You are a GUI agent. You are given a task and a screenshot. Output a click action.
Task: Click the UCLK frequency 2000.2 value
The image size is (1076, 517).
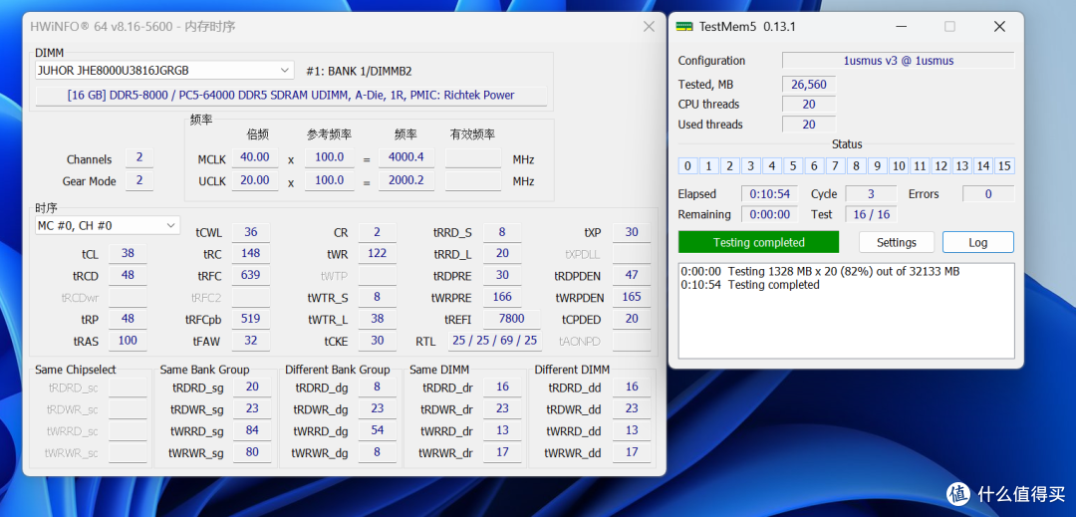(406, 179)
